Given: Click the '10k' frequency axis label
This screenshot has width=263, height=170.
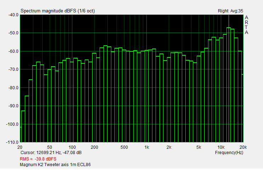Looking at the screenshot, I should tap(221, 147).
